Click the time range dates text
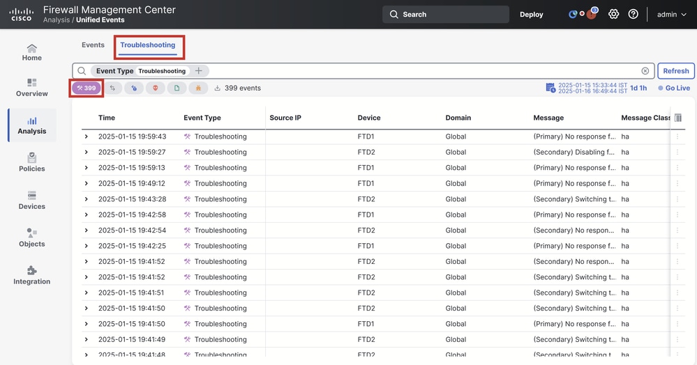Viewport: 697px width, 365px height. coord(592,88)
